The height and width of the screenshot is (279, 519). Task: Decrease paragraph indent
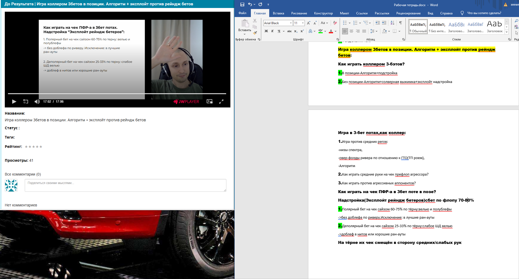378,23
